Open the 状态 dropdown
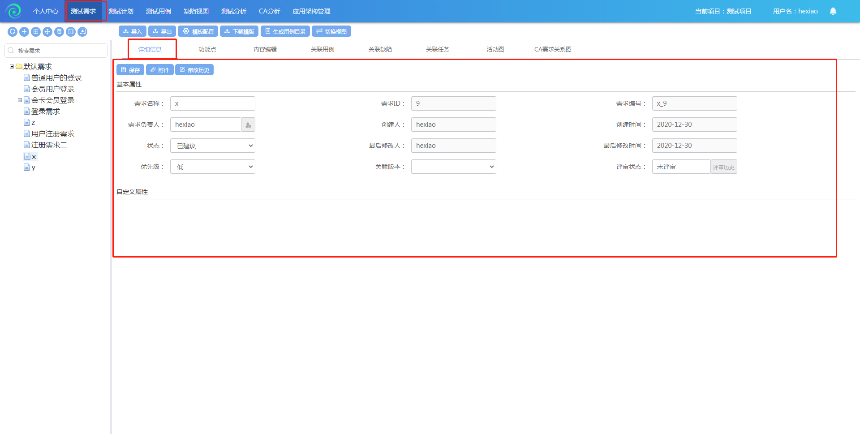The image size is (860, 434). pyautogui.click(x=212, y=146)
